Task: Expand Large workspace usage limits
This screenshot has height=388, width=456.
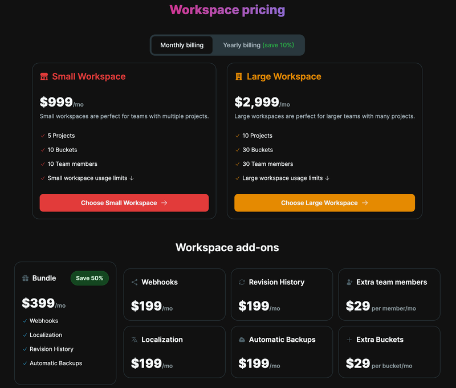Action: tap(286, 178)
